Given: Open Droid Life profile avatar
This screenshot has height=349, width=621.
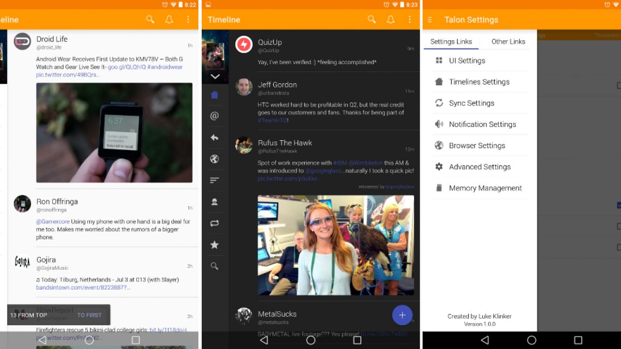Looking at the screenshot, I should [x=22, y=41].
